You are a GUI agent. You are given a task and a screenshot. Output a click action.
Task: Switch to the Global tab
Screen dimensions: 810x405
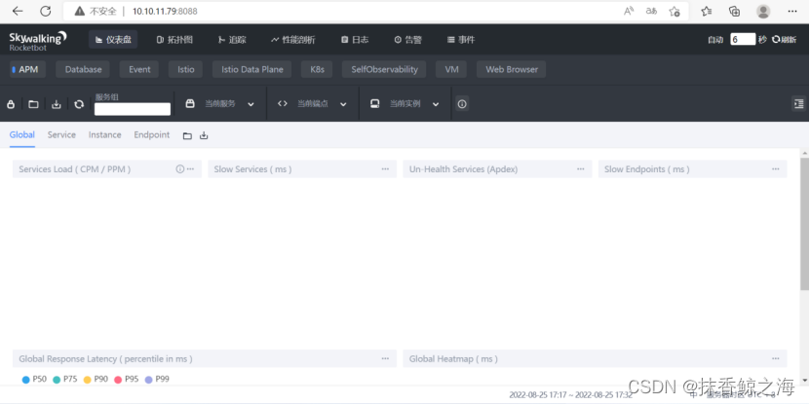coord(22,134)
